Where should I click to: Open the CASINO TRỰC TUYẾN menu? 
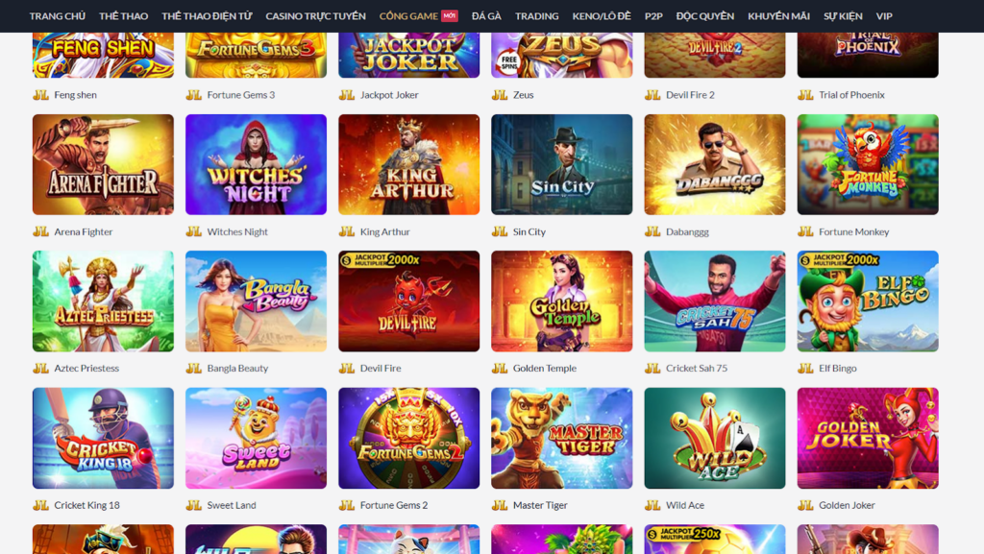point(315,16)
